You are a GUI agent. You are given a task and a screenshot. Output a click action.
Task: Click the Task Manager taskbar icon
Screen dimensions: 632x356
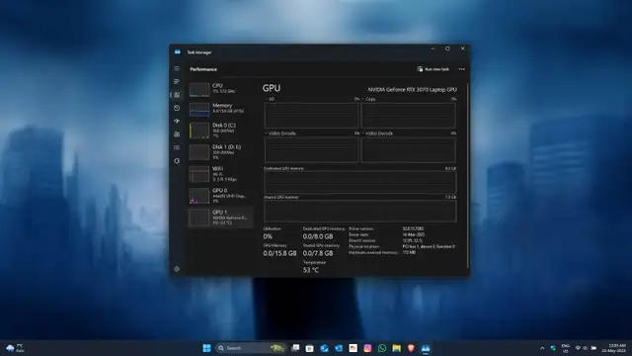tap(426, 348)
